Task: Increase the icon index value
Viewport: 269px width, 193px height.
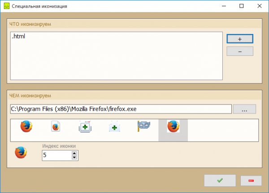Action: [x=74, y=153]
